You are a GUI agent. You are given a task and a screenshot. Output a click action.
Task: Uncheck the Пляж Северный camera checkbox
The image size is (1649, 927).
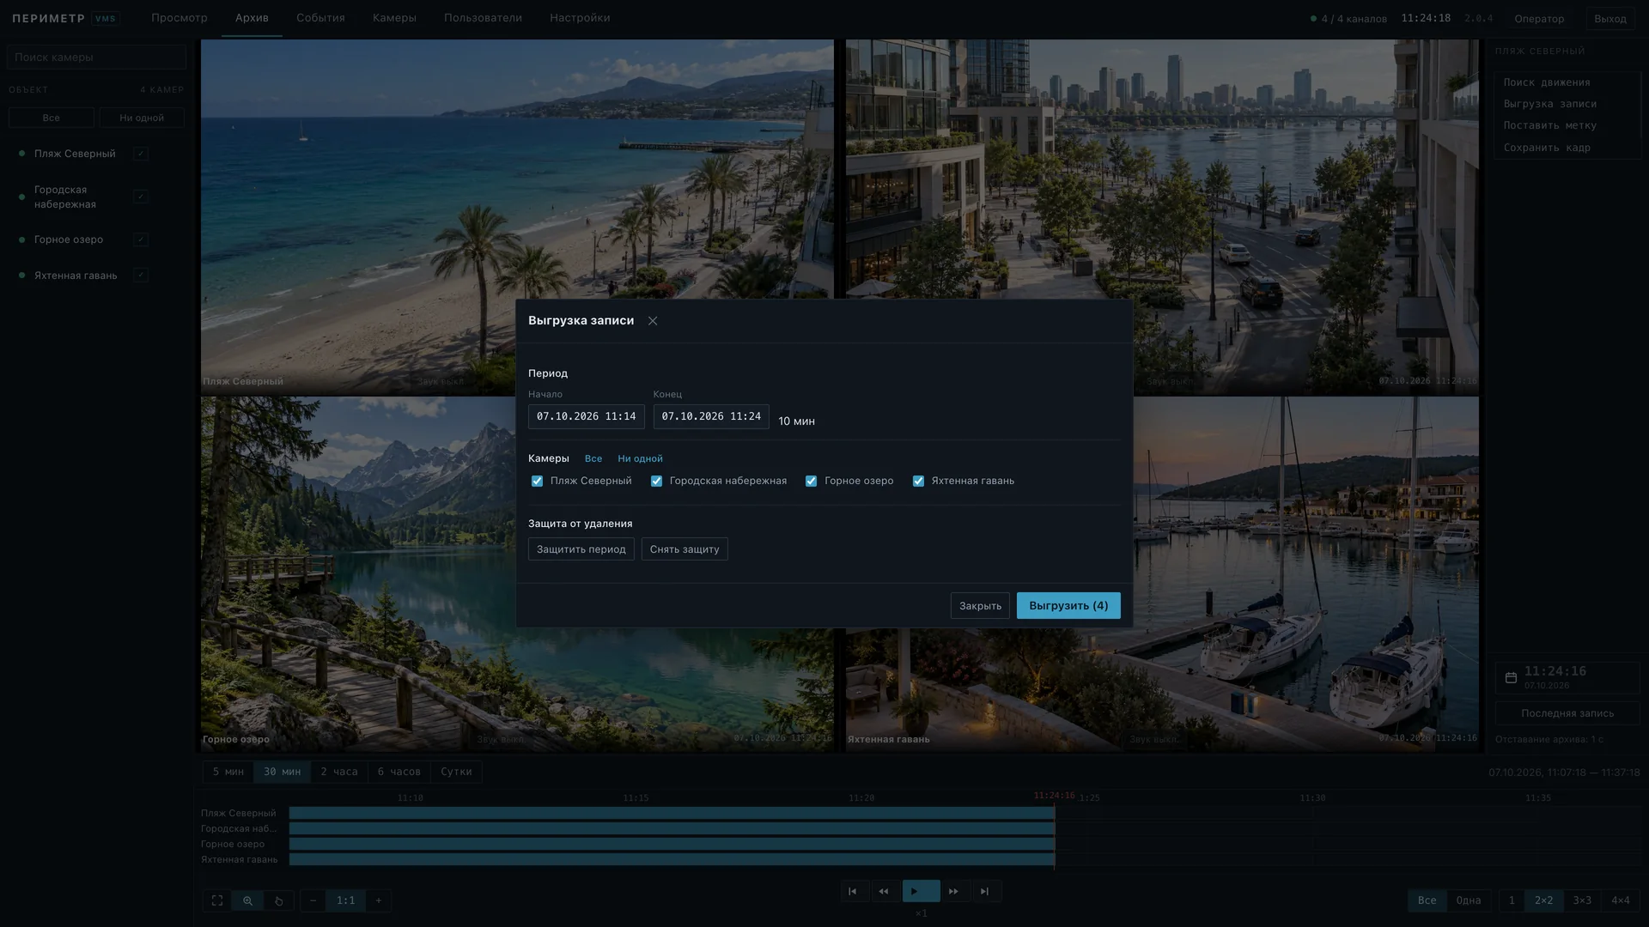pos(537,482)
